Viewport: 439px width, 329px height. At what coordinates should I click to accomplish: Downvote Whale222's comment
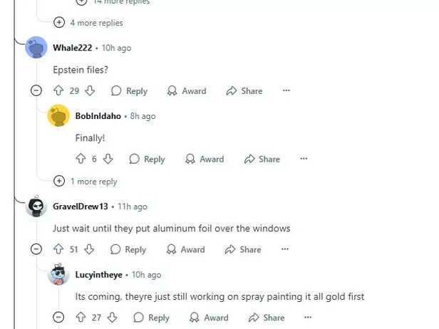90,90
